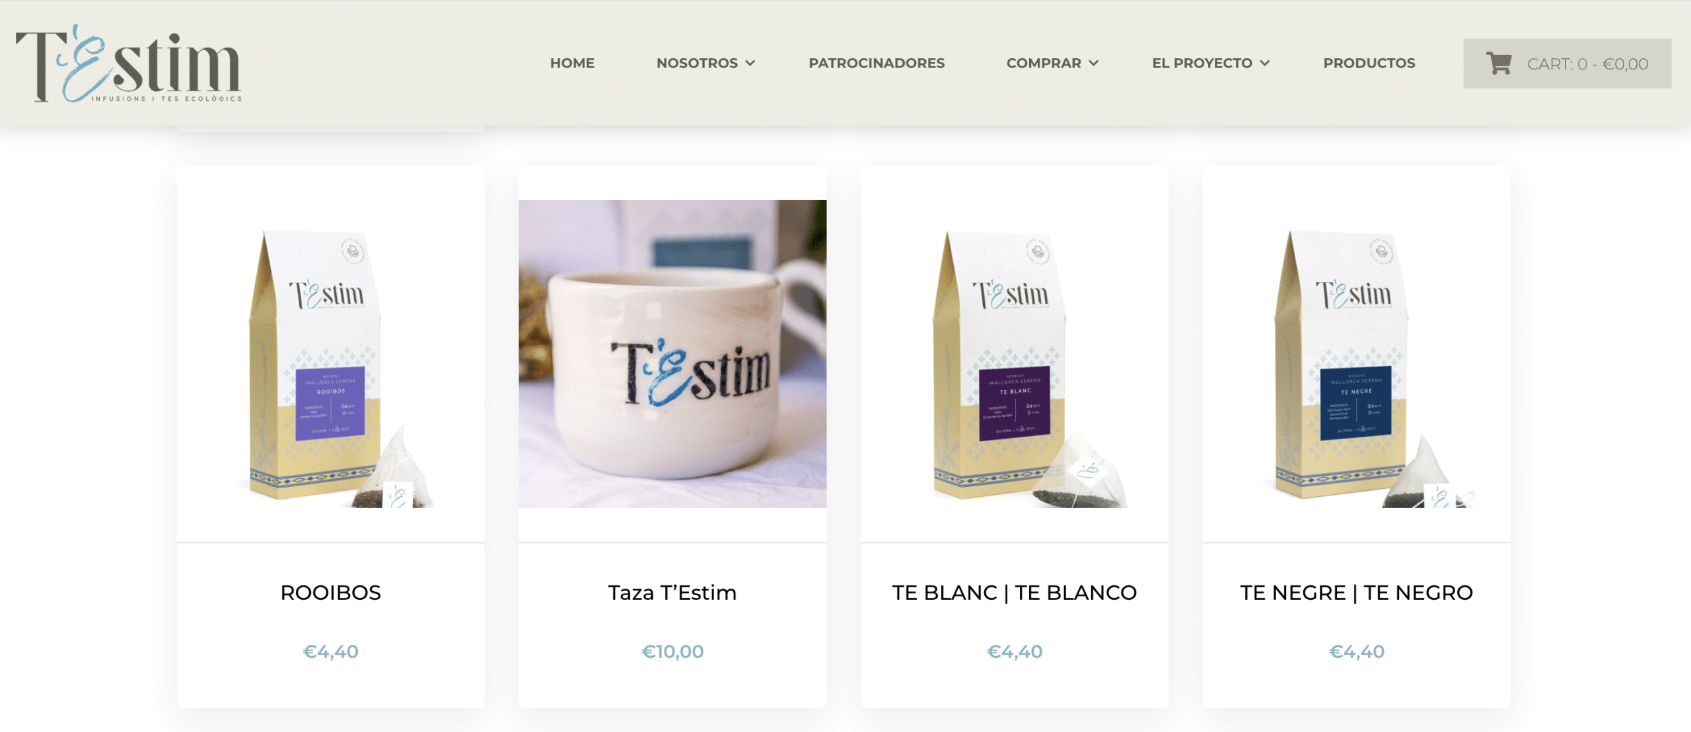
Task: Open the Rooibos product image
Action: [330, 354]
